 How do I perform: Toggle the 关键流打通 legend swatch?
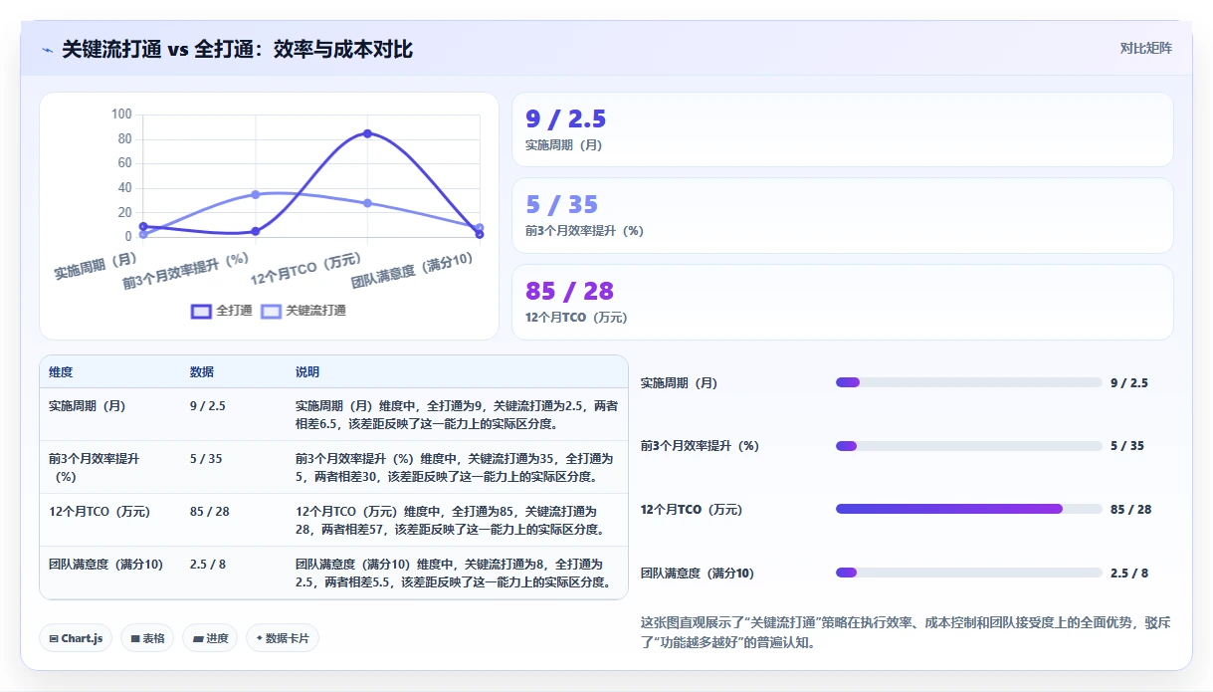coord(271,311)
